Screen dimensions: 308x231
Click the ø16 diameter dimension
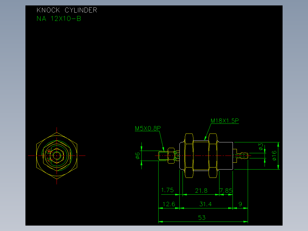tap(274, 156)
